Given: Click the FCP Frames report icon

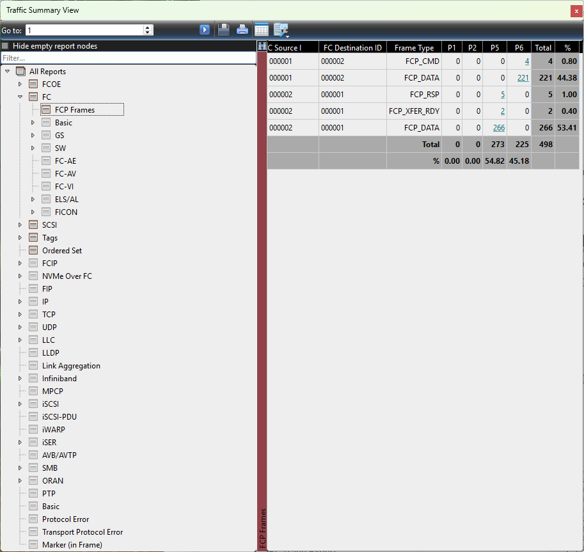Looking at the screenshot, I should coord(46,110).
